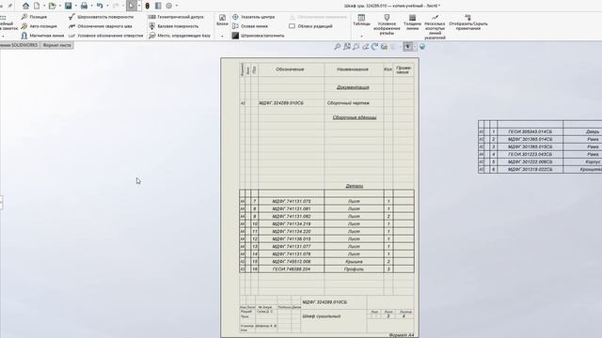Expand the Select tool dropdown arrow

139,6
